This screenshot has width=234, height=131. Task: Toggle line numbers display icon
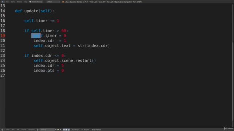[x=64, y=130]
